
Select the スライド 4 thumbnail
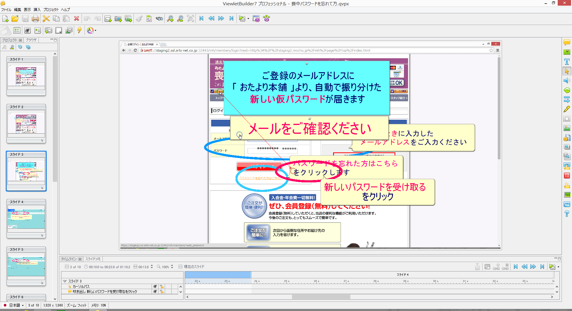(26, 219)
